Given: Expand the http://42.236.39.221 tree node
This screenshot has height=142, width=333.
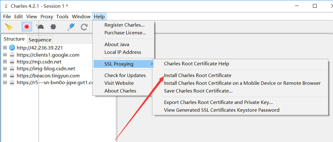Looking at the screenshot, I should pos(5,48).
